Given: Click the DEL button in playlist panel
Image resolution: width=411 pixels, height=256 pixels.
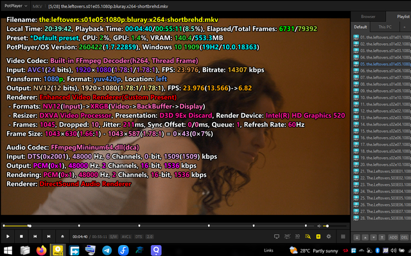Looking at the screenshot, I should (x=404, y=237).
